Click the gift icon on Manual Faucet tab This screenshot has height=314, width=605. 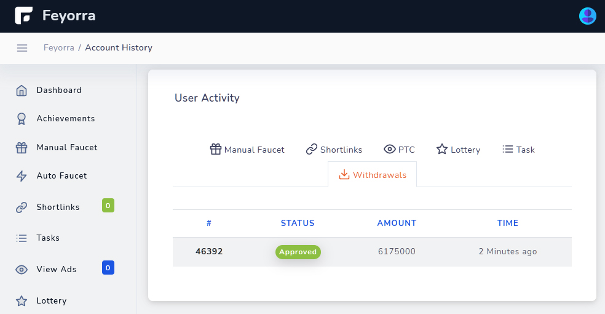pyautogui.click(x=216, y=149)
